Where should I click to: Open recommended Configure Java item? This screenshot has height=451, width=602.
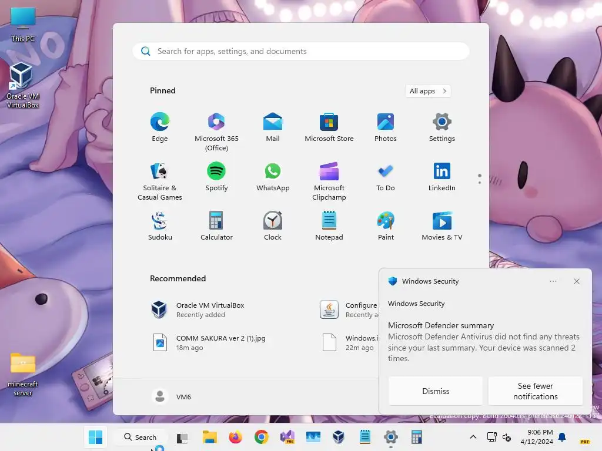tap(349, 309)
